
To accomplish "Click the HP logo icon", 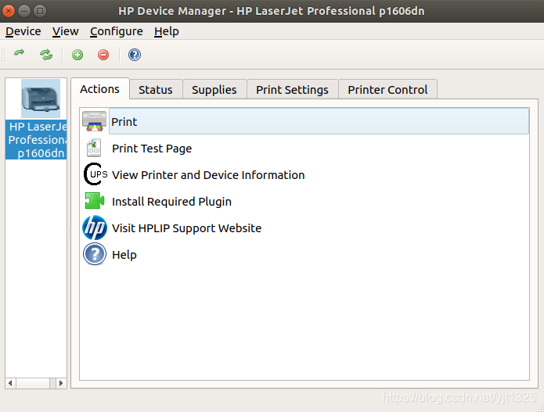I will coord(95,228).
